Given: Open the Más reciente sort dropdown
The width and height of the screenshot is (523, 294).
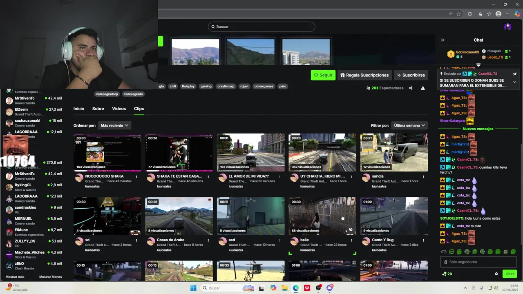Looking at the screenshot, I should coord(114,125).
